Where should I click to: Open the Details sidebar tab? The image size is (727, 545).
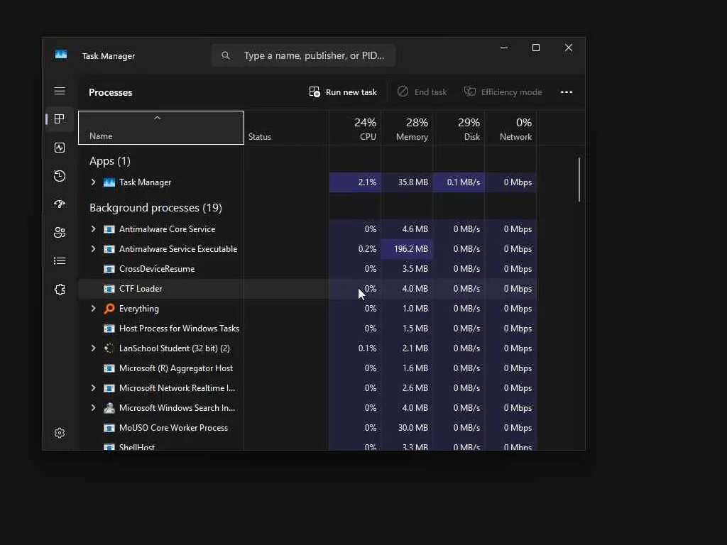tap(60, 261)
